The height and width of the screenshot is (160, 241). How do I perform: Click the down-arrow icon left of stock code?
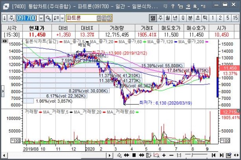pos(5,18)
